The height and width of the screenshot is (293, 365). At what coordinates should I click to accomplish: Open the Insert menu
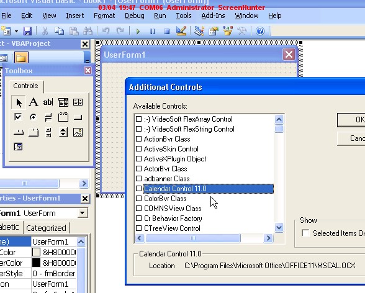tap(74, 16)
